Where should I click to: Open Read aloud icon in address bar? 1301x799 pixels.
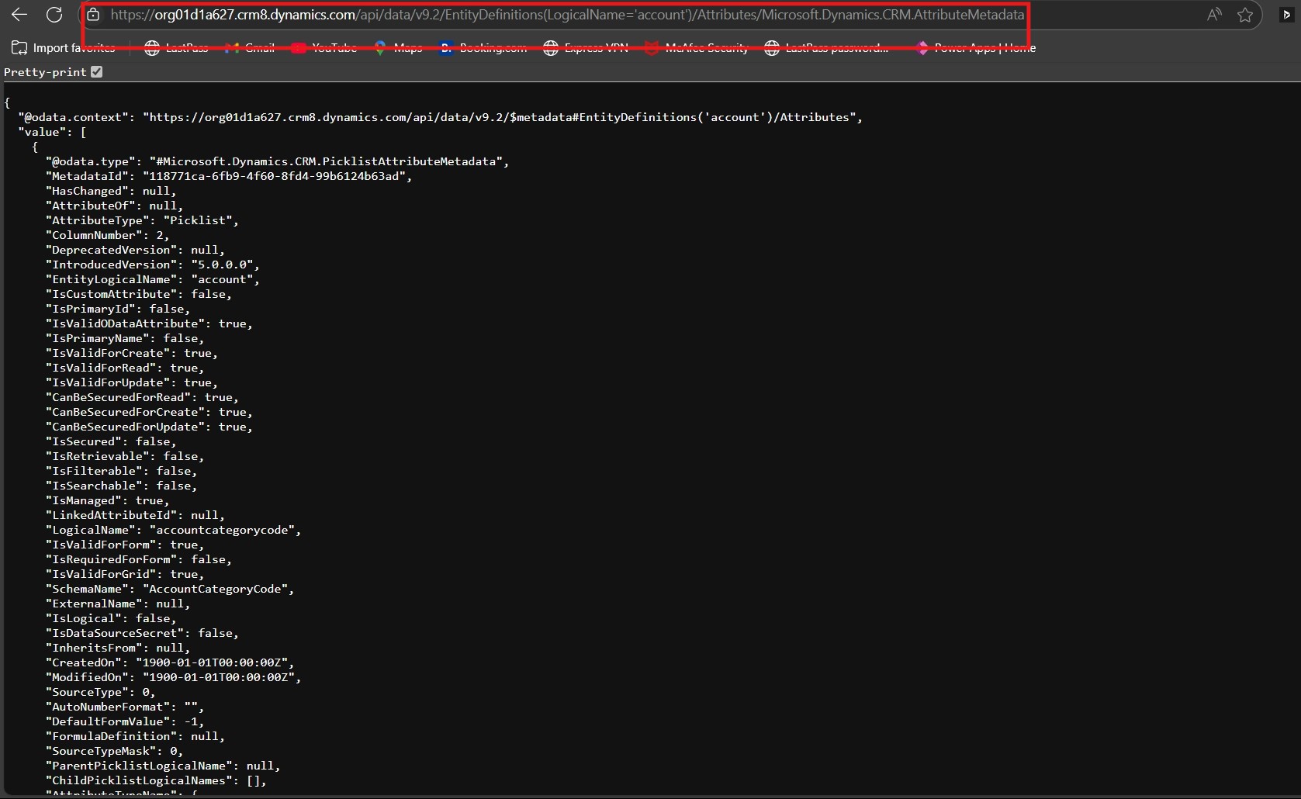coord(1213,15)
